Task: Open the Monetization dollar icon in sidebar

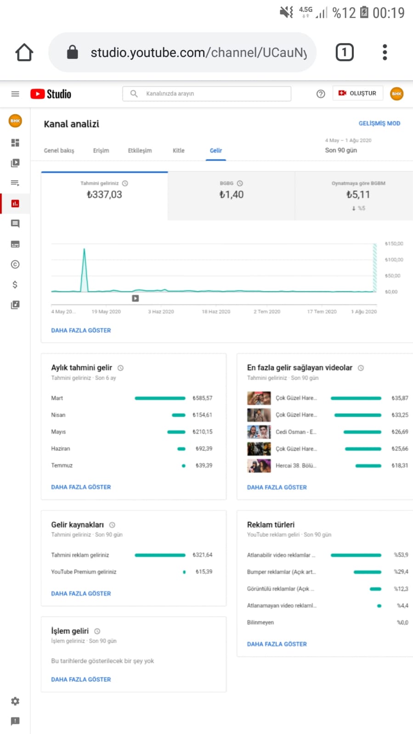Action: tap(15, 285)
